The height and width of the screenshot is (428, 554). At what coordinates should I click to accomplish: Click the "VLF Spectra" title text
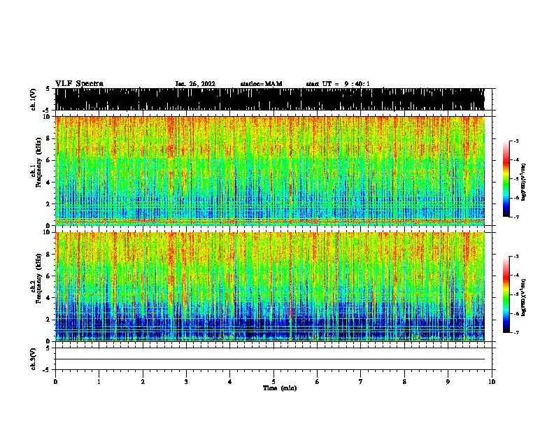pos(79,83)
